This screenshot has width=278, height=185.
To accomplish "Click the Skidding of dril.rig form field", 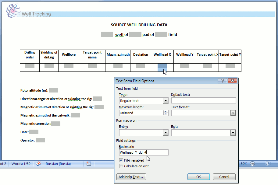I will tap(49, 66).
